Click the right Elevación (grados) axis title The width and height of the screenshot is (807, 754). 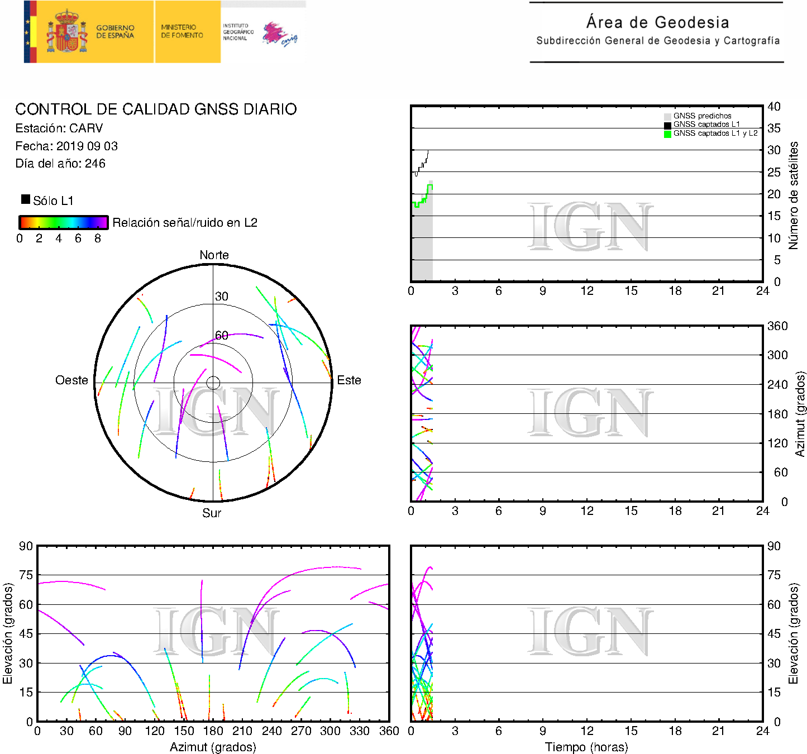[x=793, y=633]
